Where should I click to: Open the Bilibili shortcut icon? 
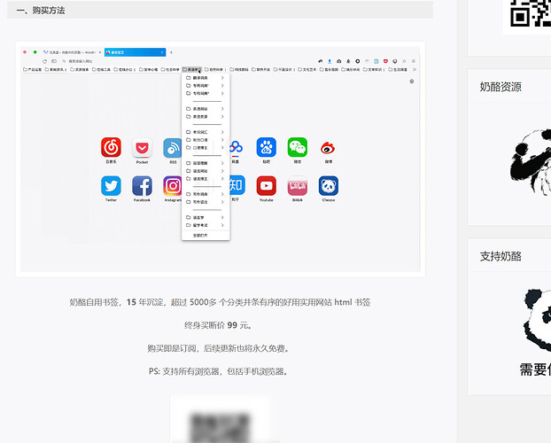point(298,186)
